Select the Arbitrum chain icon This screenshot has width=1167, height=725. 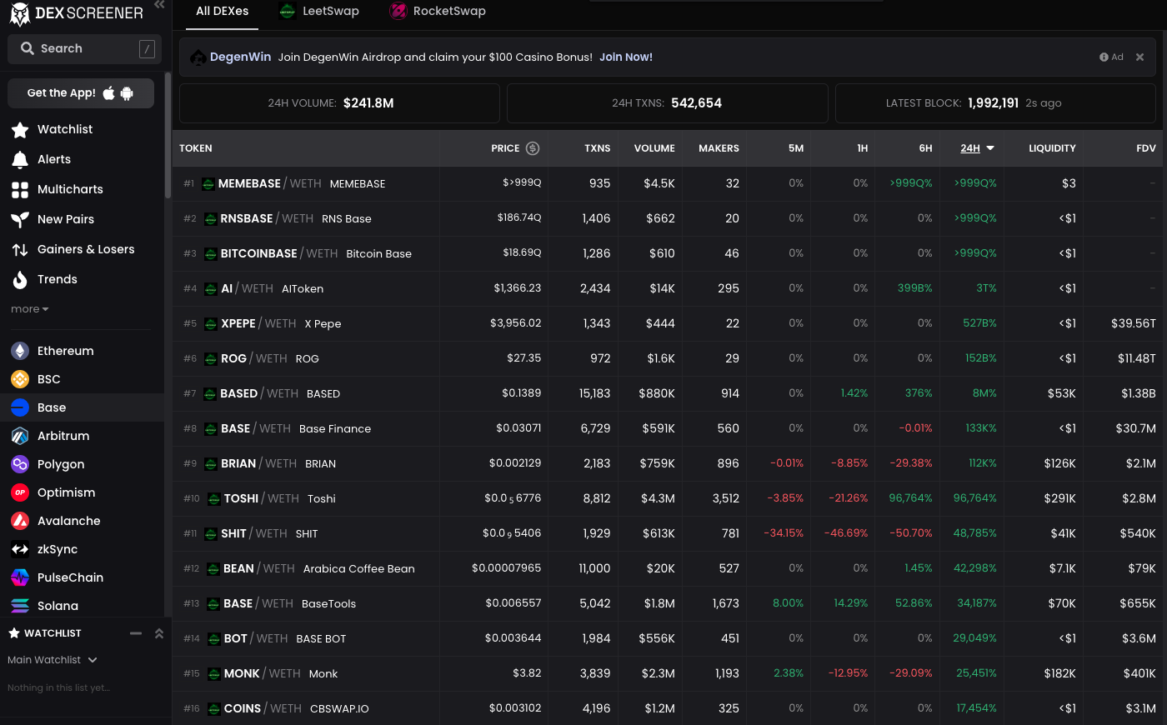pos(20,437)
